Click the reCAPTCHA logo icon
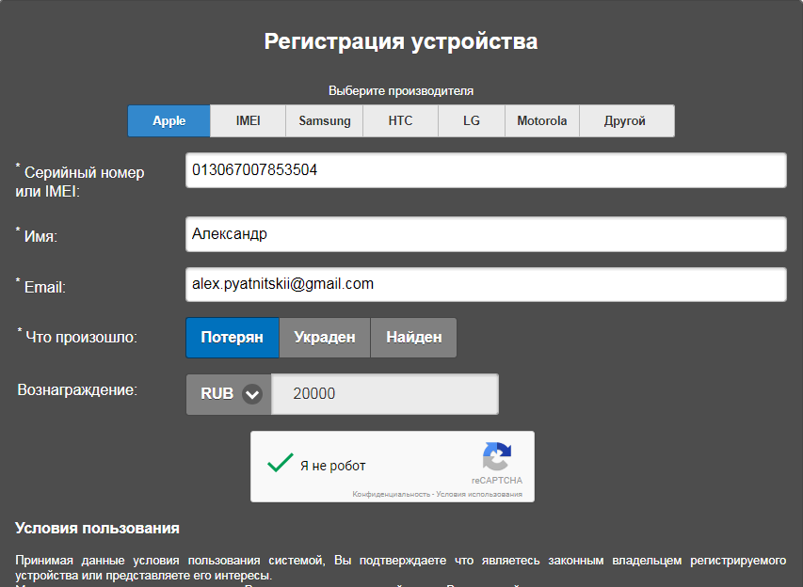 point(496,457)
